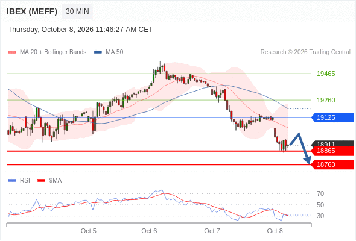The image size is (356, 241).
Task: Click the 9MA legend label
Action: point(56,181)
